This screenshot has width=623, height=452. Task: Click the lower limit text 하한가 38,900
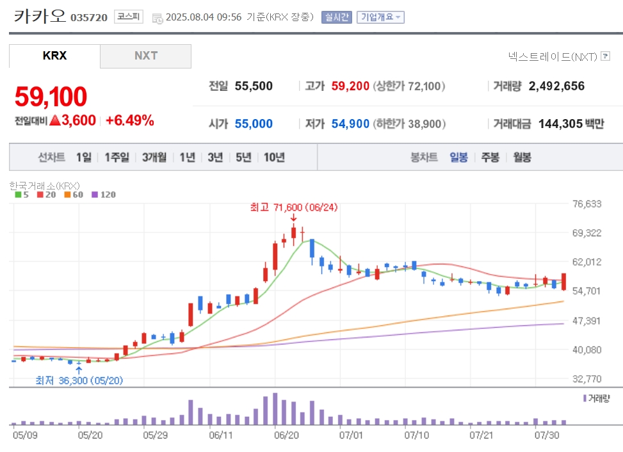409,124
